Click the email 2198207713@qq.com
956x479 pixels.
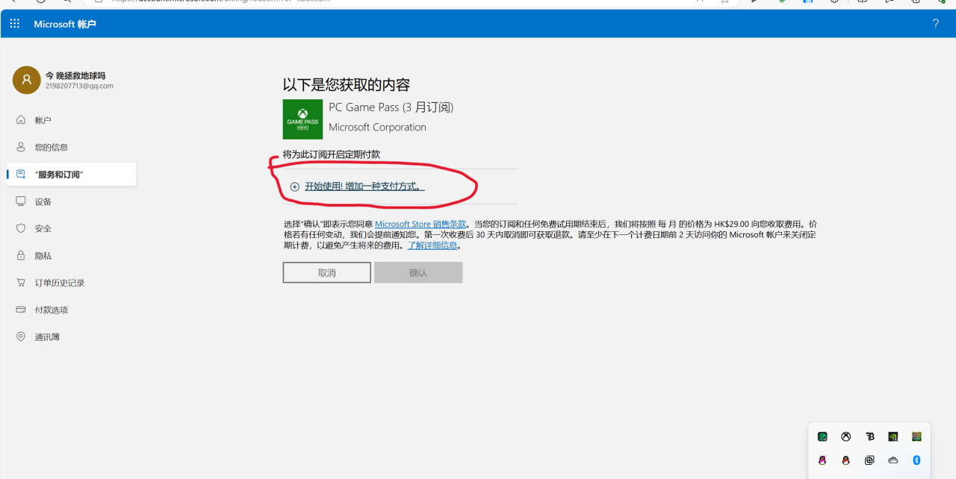tap(79, 86)
